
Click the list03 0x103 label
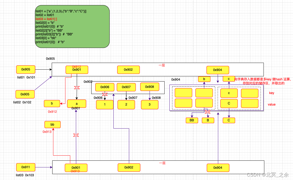[25, 175]
